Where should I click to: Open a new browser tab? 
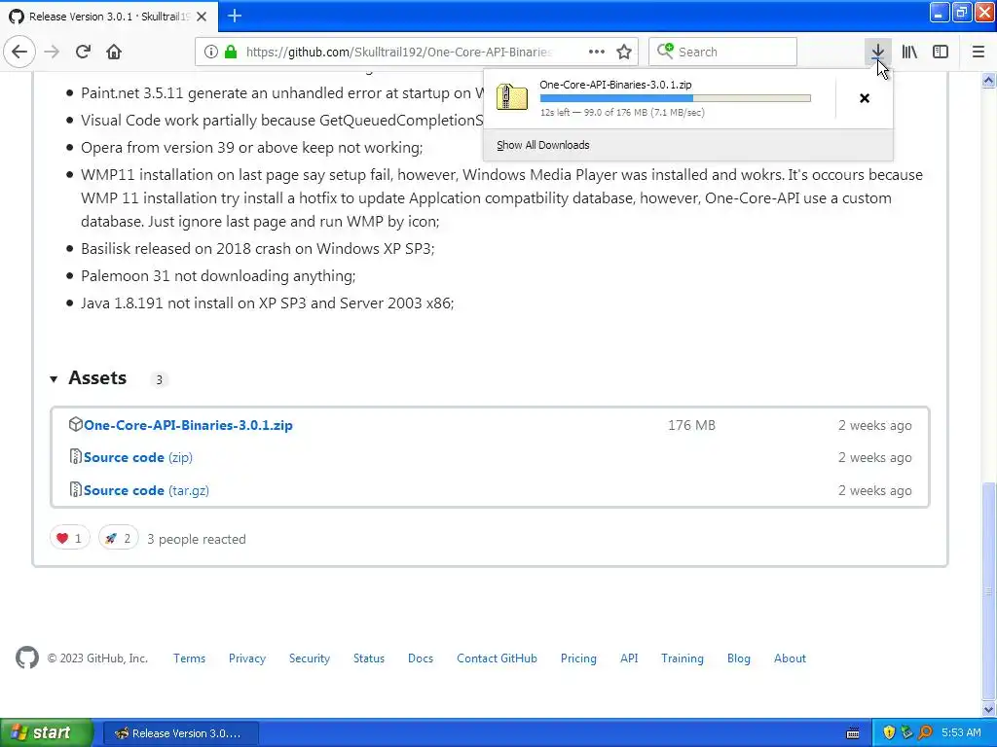point(235,16)
